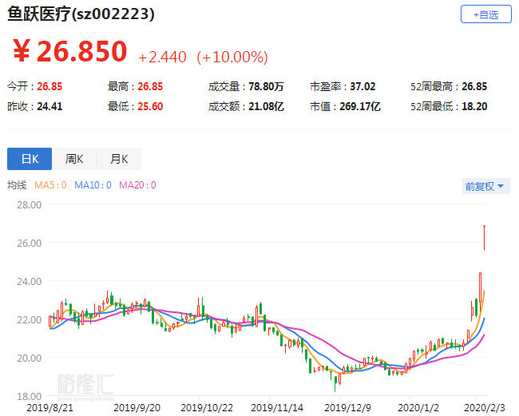Image resolution: width=519 pixels, height=416 pixels.
Task: Select the MA20 moving average label
Action: (x=137, y=185)
